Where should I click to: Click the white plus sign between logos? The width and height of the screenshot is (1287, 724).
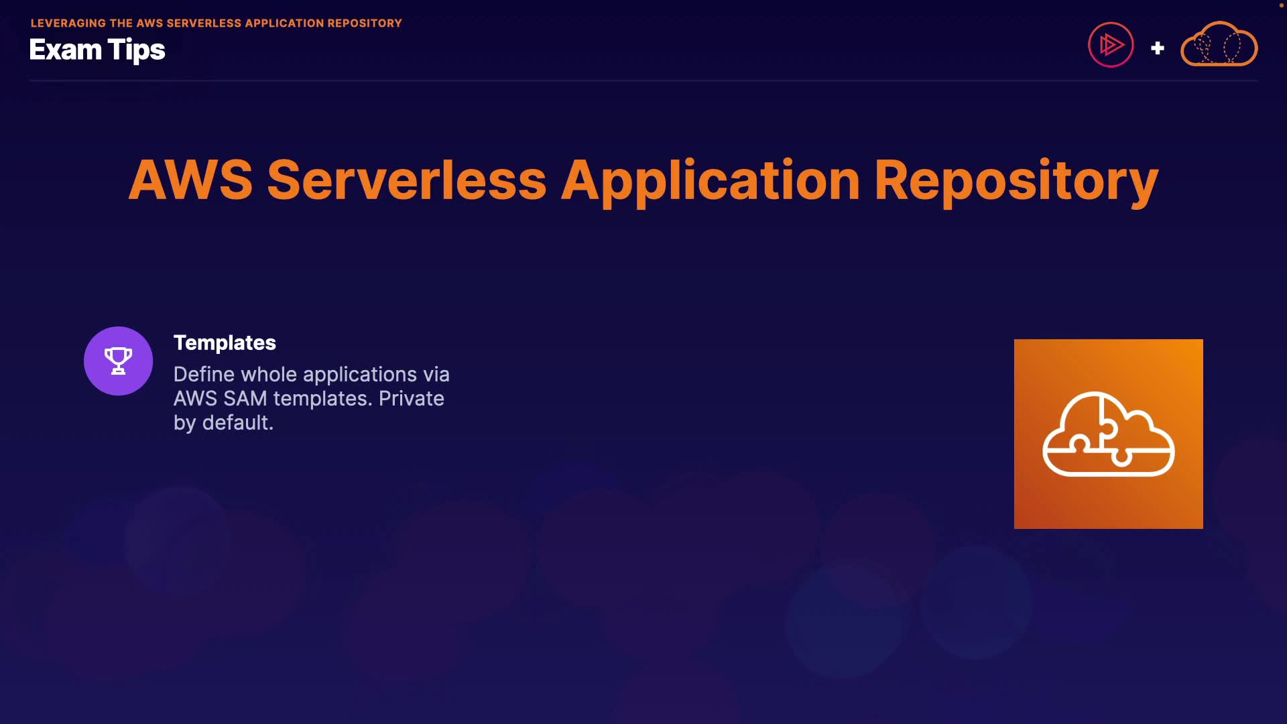pyautogui.click(x=1157, y=48)
